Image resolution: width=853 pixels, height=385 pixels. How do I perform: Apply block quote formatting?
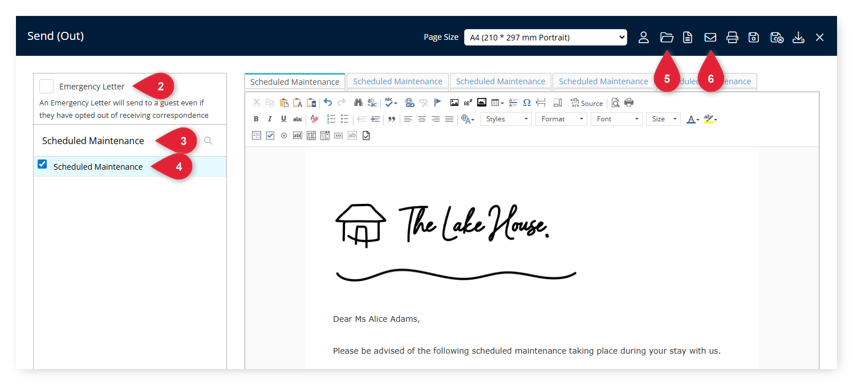coord(392,119)
